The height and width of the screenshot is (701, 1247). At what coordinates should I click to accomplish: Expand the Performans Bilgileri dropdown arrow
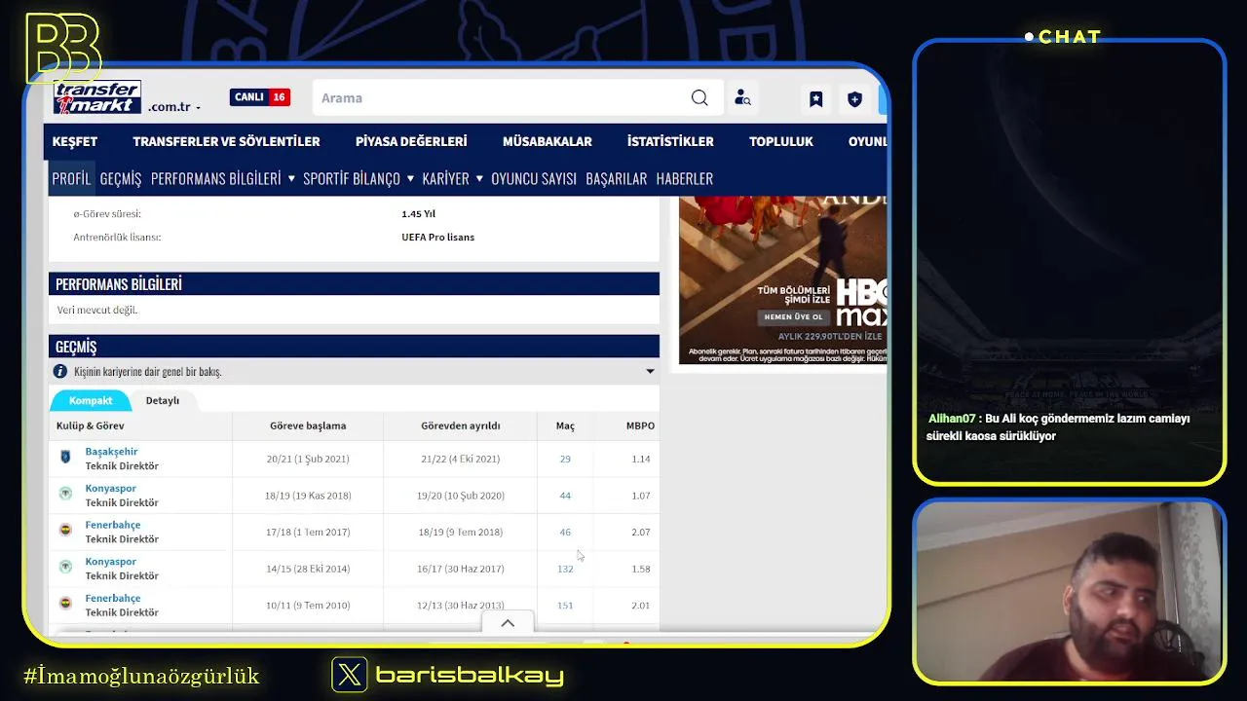291,178
